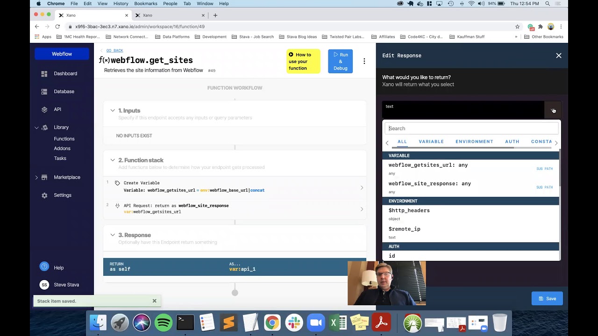Open Spotify from the dock

tap(164, 322)
